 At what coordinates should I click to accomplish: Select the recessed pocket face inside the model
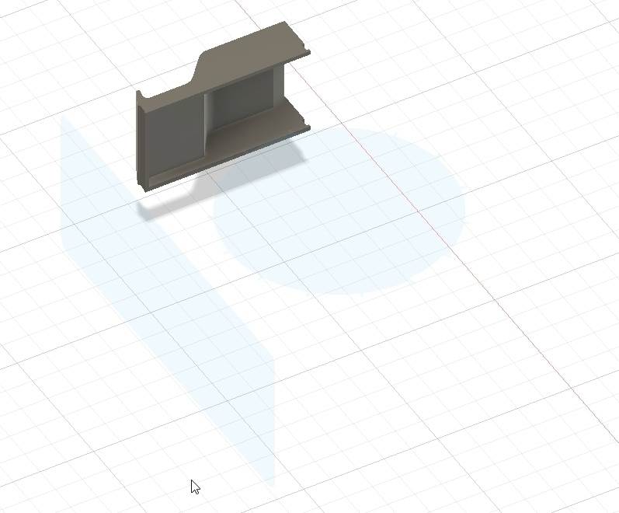tap(242, 99)
